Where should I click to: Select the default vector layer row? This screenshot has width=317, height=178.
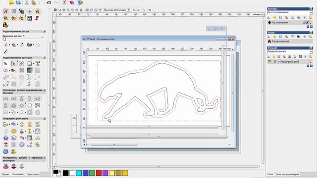click(x=290, y=23)
